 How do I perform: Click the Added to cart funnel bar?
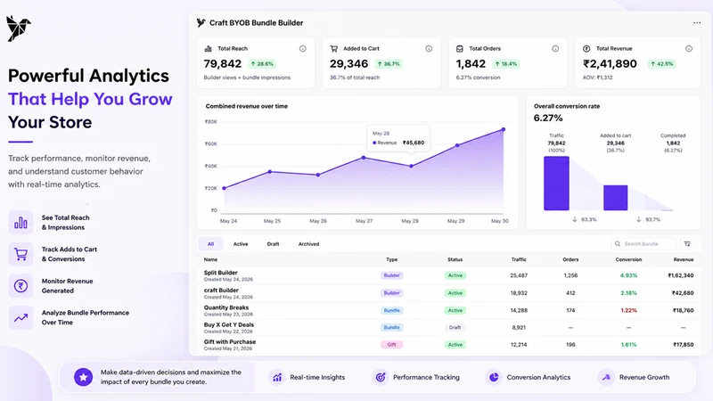tap(615, 198)
